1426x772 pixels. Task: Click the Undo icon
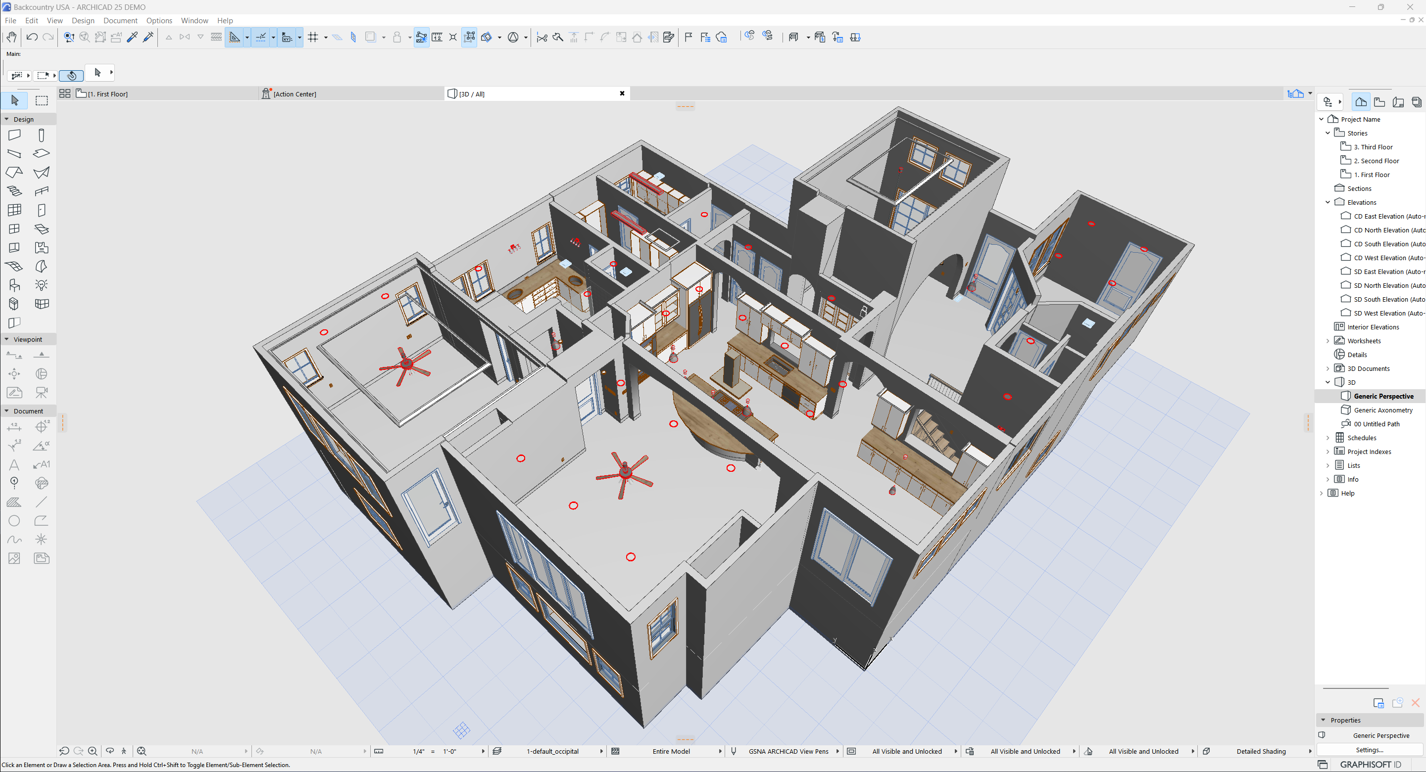[x=32, y=37]
